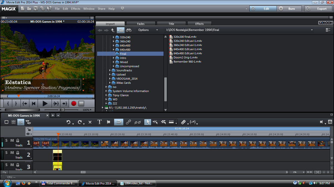The image size is (334, 187).
Task: Click the Export button
Action: (x=319, y=9)
